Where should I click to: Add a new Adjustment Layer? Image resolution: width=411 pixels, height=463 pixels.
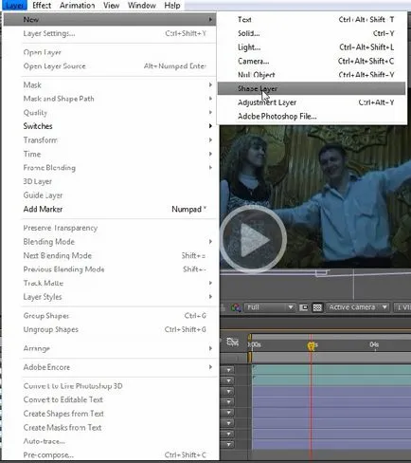click(312, 102)
